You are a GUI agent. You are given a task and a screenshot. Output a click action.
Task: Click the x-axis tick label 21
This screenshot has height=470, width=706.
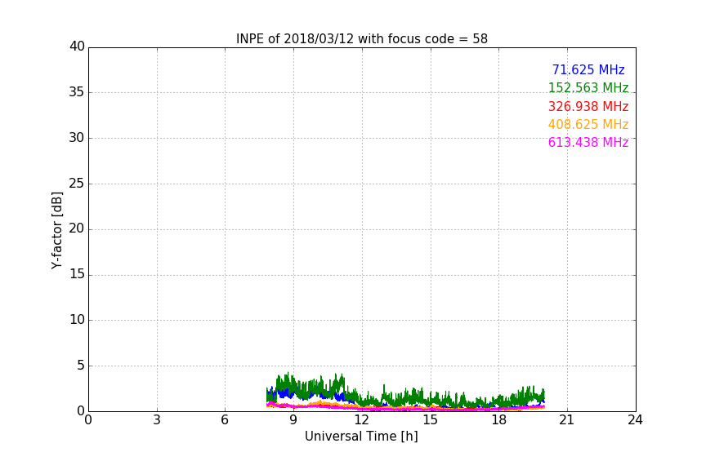567,420
